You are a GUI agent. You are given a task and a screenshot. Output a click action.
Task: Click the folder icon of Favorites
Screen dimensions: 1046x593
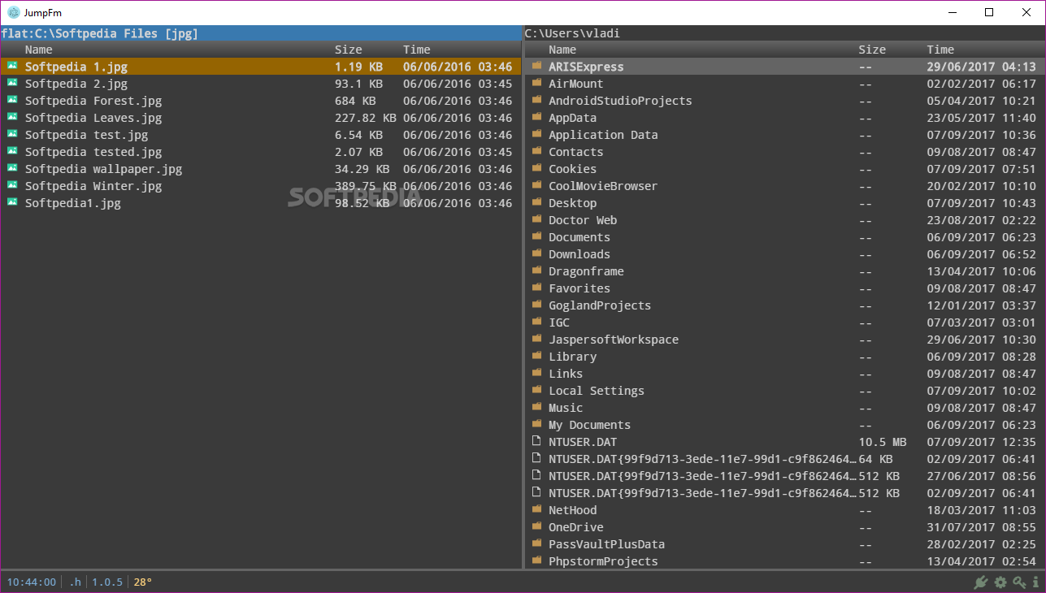(536, 288)
